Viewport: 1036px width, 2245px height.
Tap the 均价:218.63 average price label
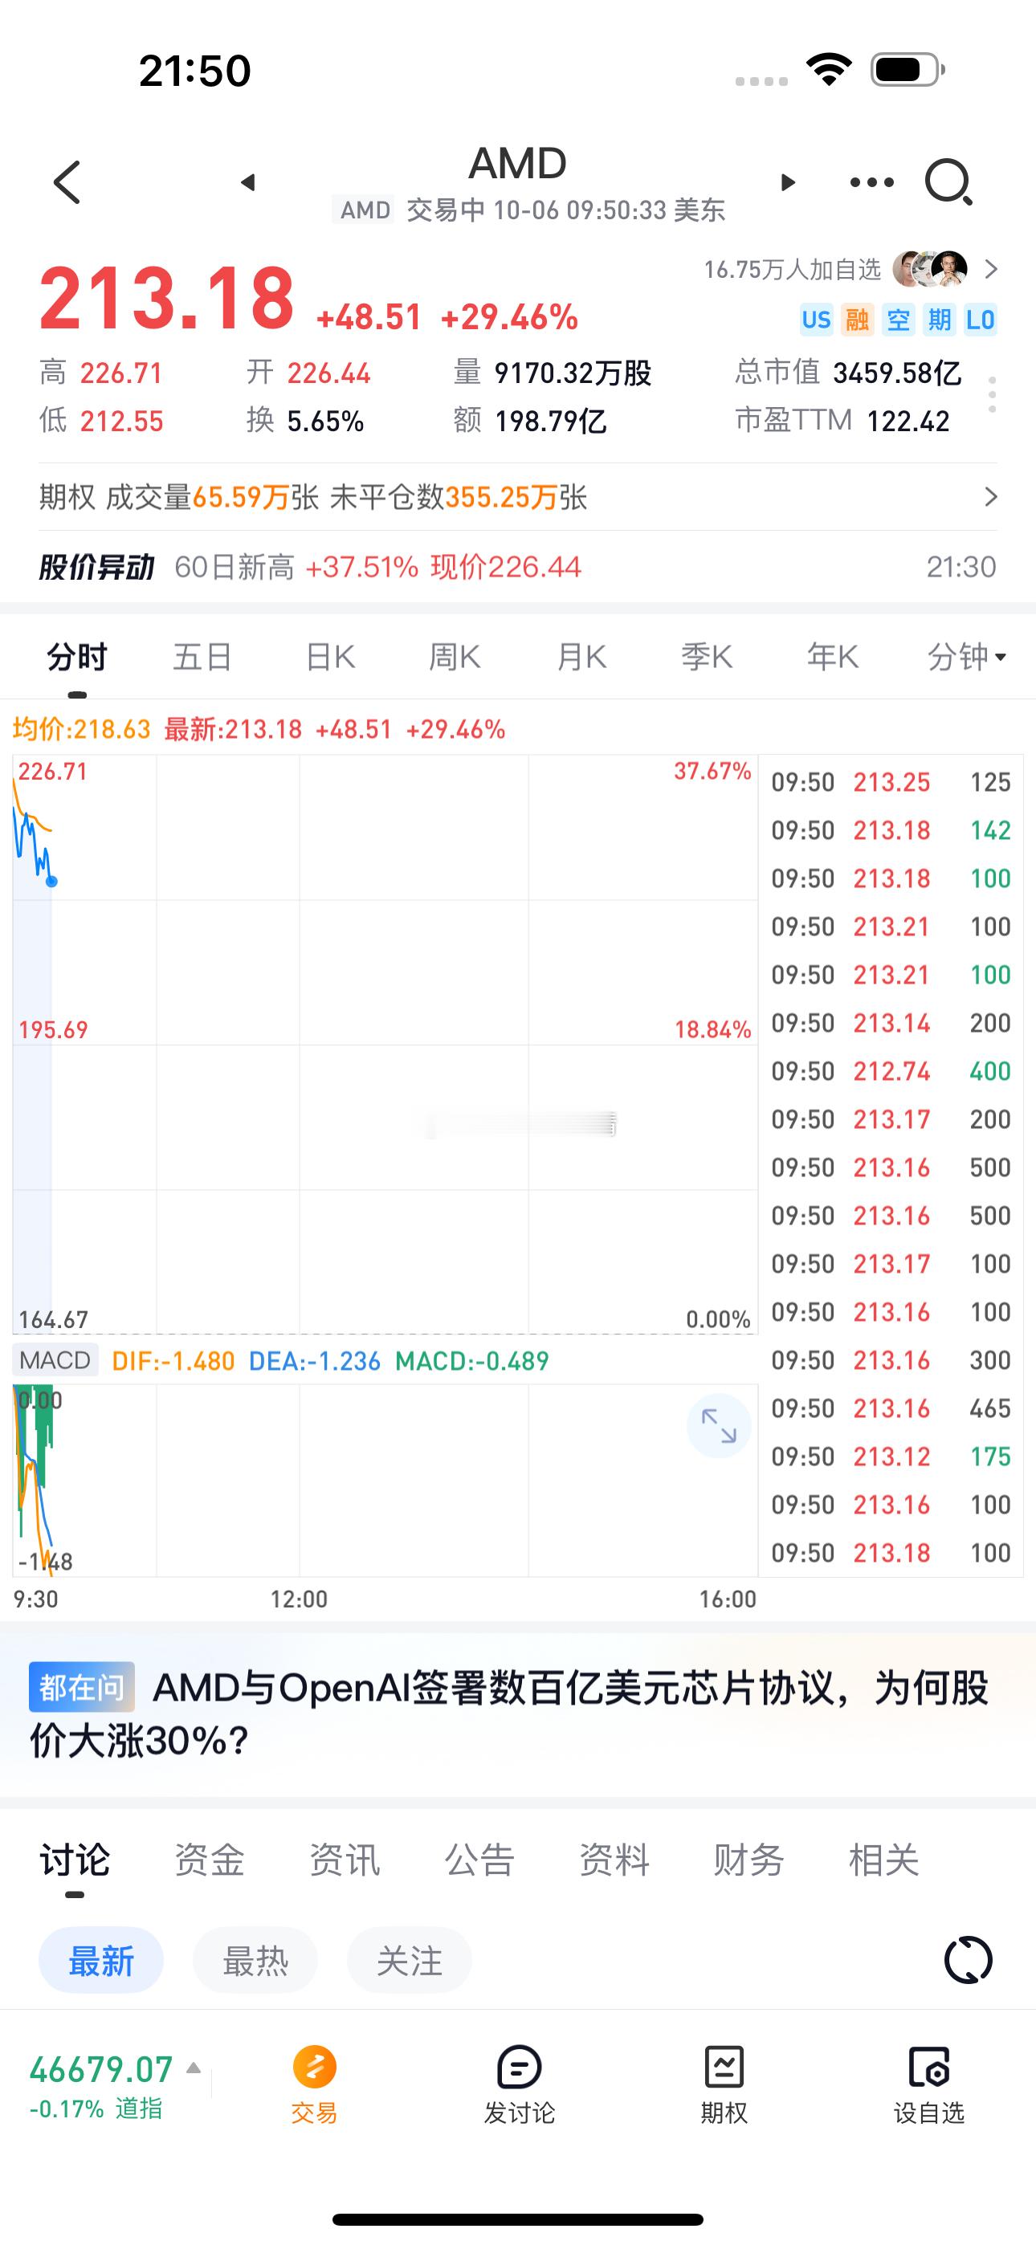click(82, 729)
